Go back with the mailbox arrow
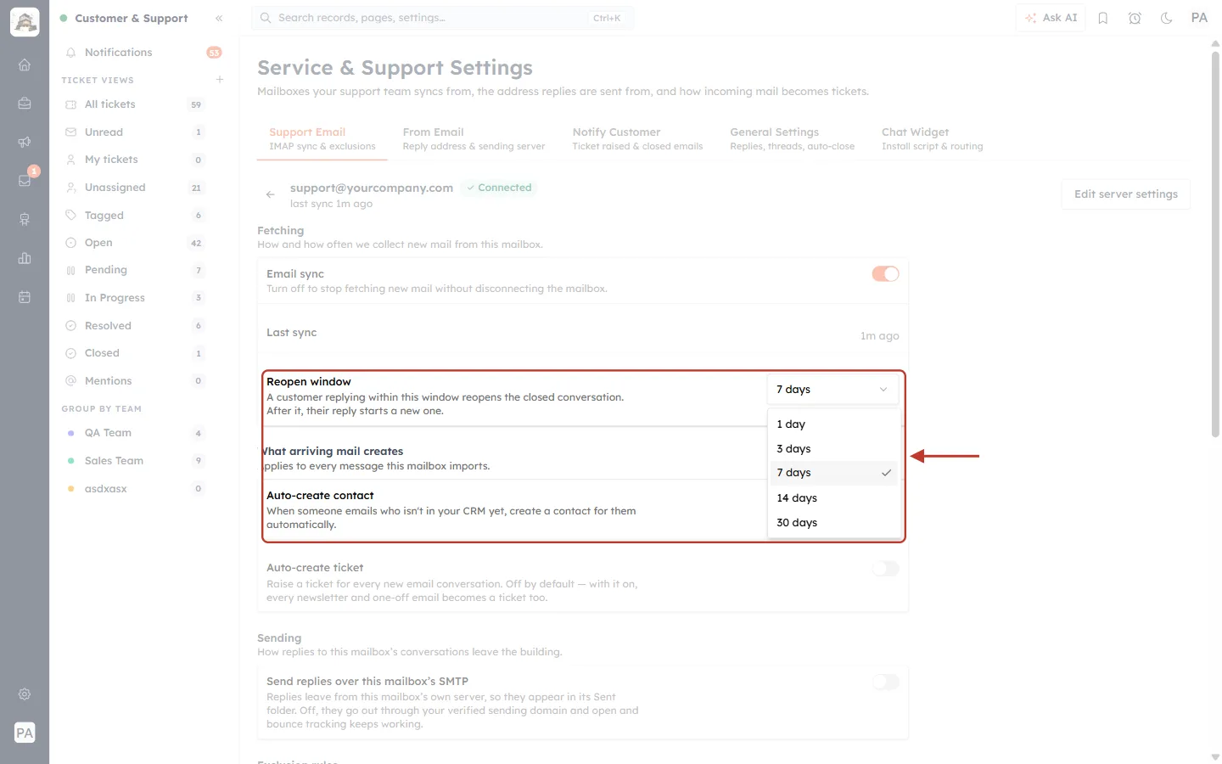The image size is (1222, 764). coord(270,194)
